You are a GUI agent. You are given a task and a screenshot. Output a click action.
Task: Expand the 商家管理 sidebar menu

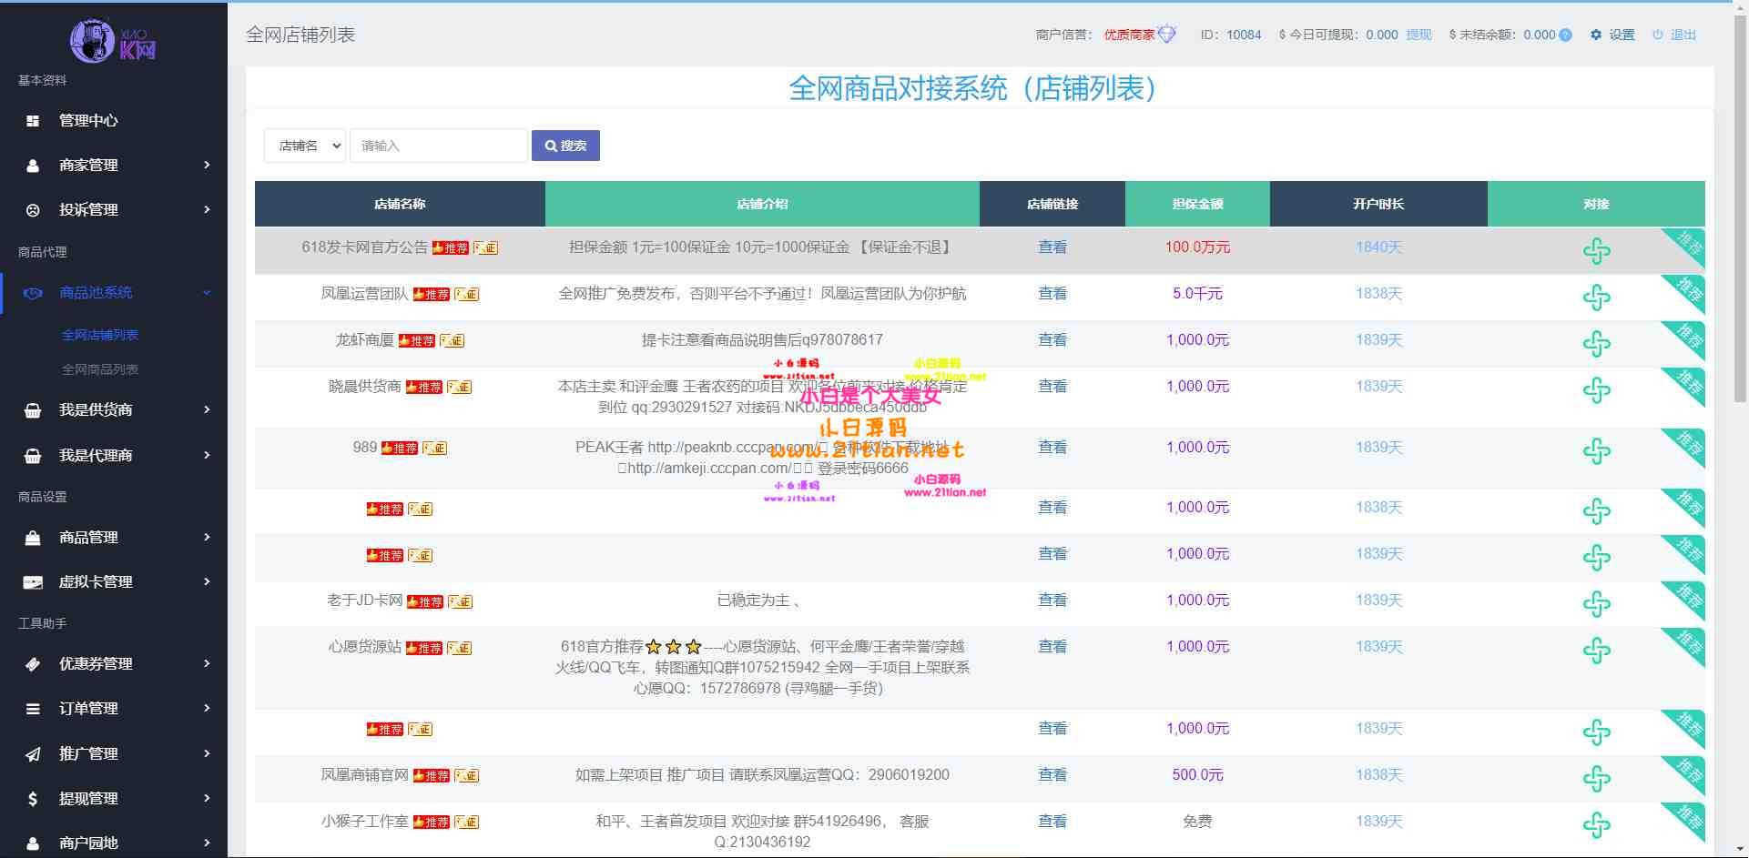[x=114, y=165]
